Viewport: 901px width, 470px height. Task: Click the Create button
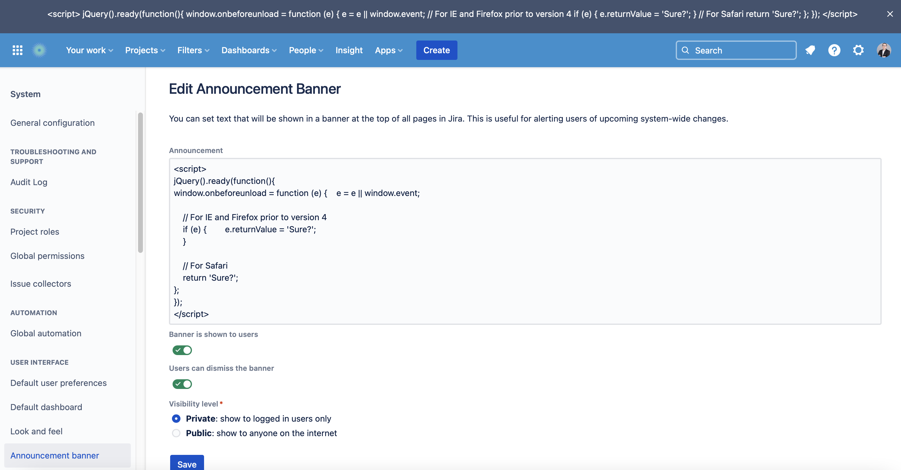coord(436,50)
